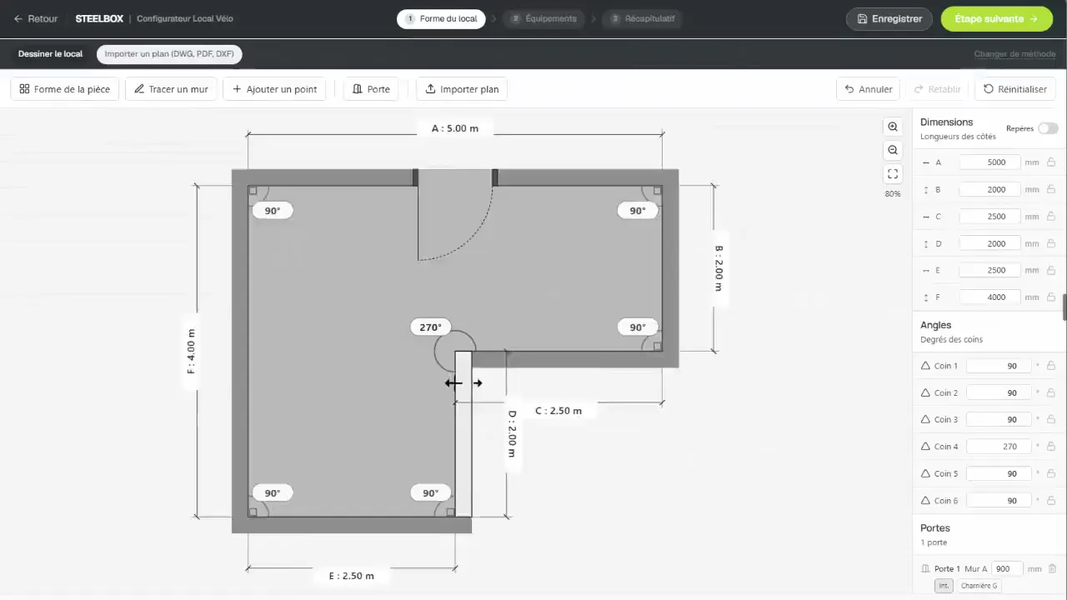1067x600 pixels.
Task: Switch to Dessiner le local tab
Action: [51, 54]
